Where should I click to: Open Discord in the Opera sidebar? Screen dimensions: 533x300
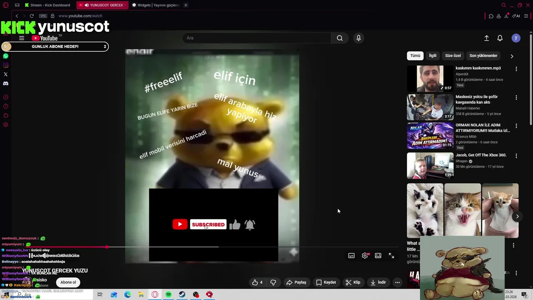tap(5, 83)
